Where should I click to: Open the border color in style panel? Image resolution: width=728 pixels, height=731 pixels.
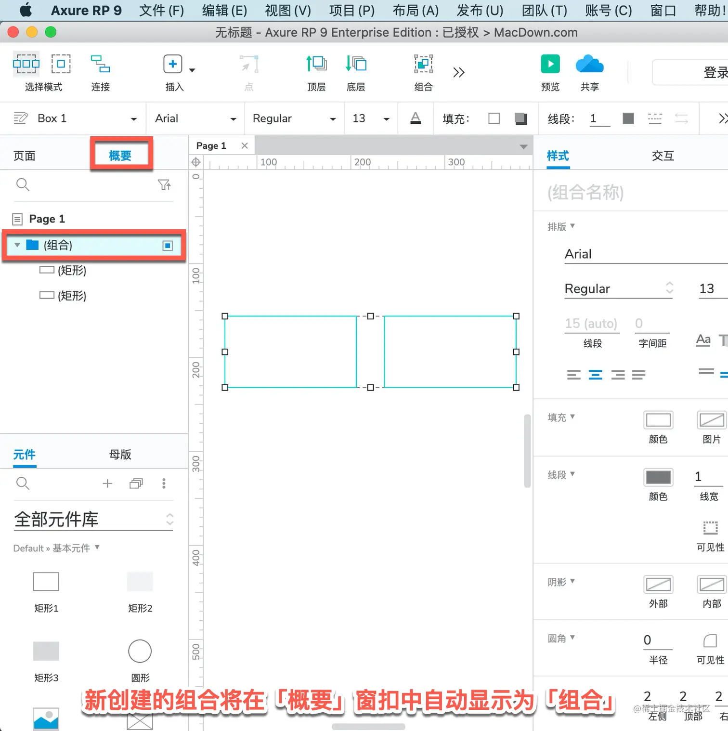pos(658,477)
